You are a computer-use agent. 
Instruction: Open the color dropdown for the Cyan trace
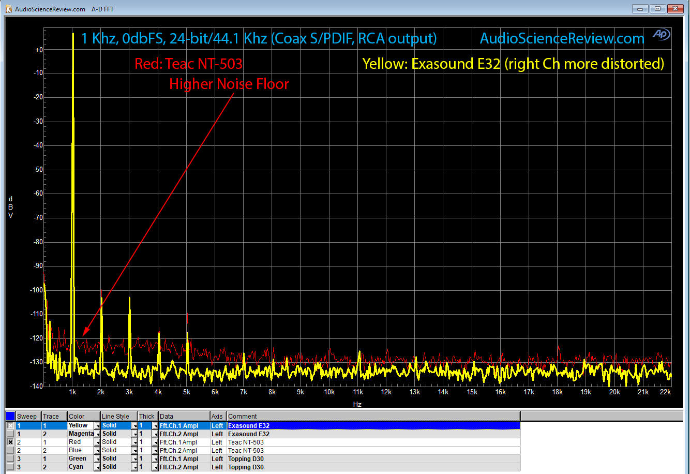[97, 467]
